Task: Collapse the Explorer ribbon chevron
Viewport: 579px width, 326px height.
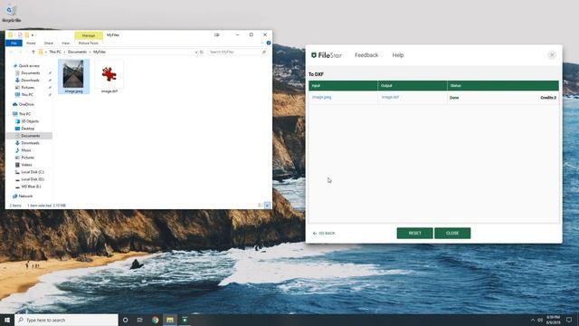Action: (261, 43)
